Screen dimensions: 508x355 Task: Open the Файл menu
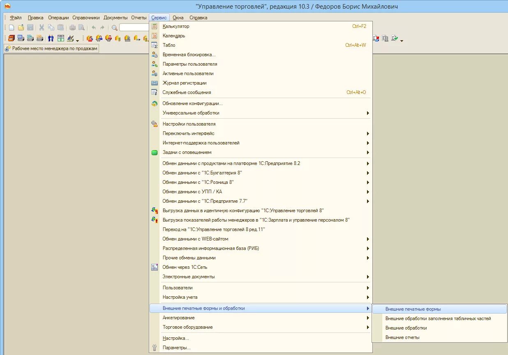[16, 18]
